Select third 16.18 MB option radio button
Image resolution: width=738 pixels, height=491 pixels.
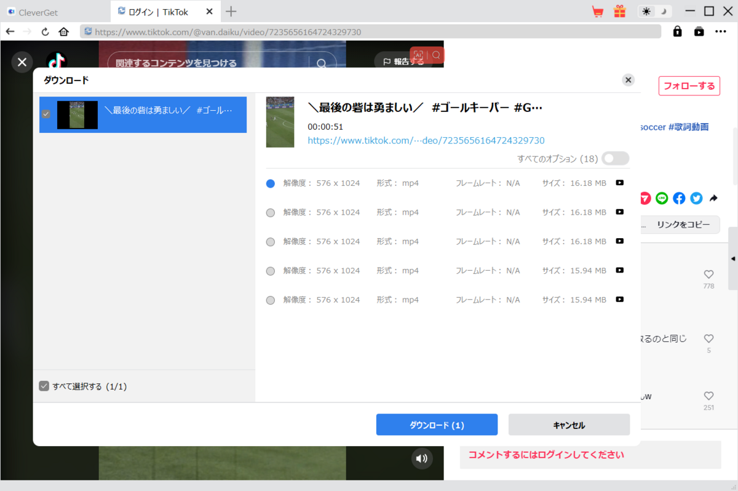[x=270, y=242]
